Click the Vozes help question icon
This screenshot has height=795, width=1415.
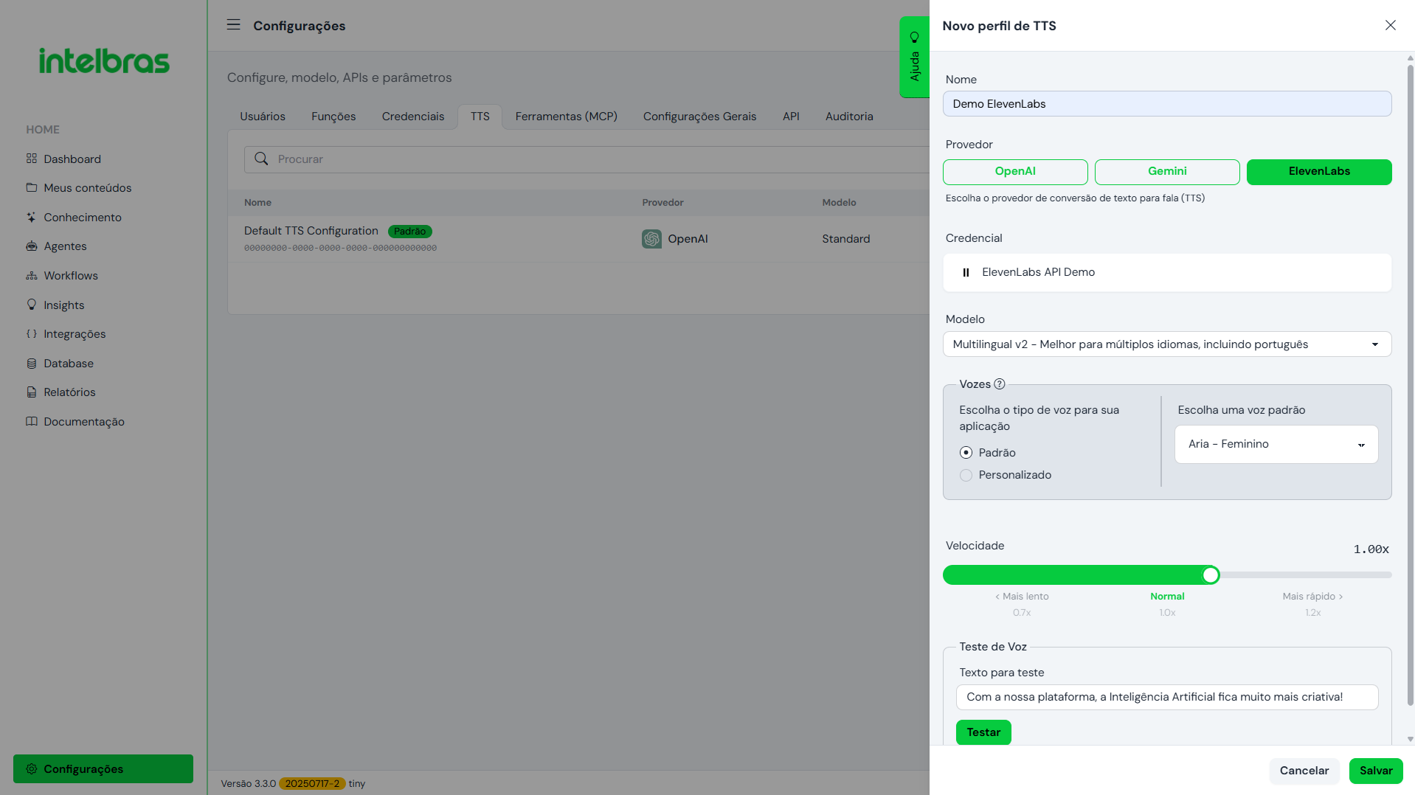(x=1000, y=384)
